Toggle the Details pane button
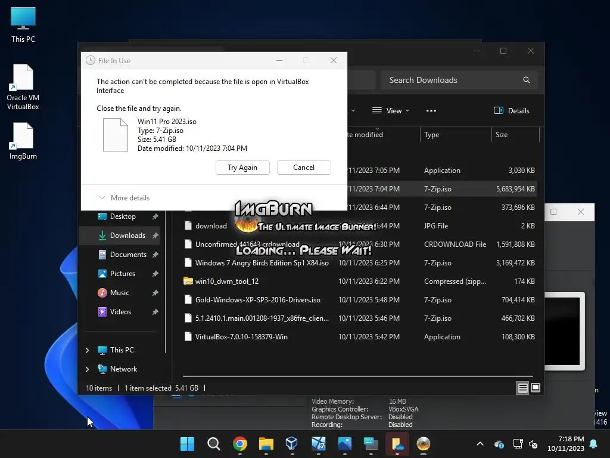 [x=512, y=110]
